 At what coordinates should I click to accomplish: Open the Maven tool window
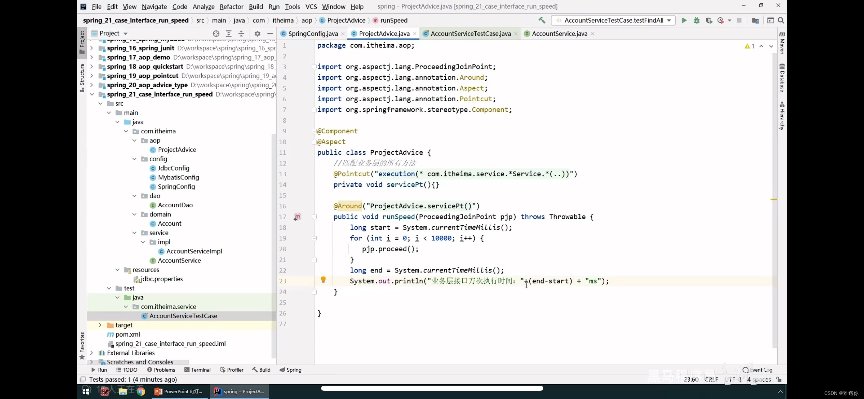point(782,42)
